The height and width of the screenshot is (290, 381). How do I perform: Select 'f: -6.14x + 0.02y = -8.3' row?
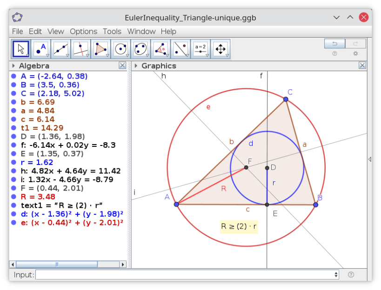(68, 145)
